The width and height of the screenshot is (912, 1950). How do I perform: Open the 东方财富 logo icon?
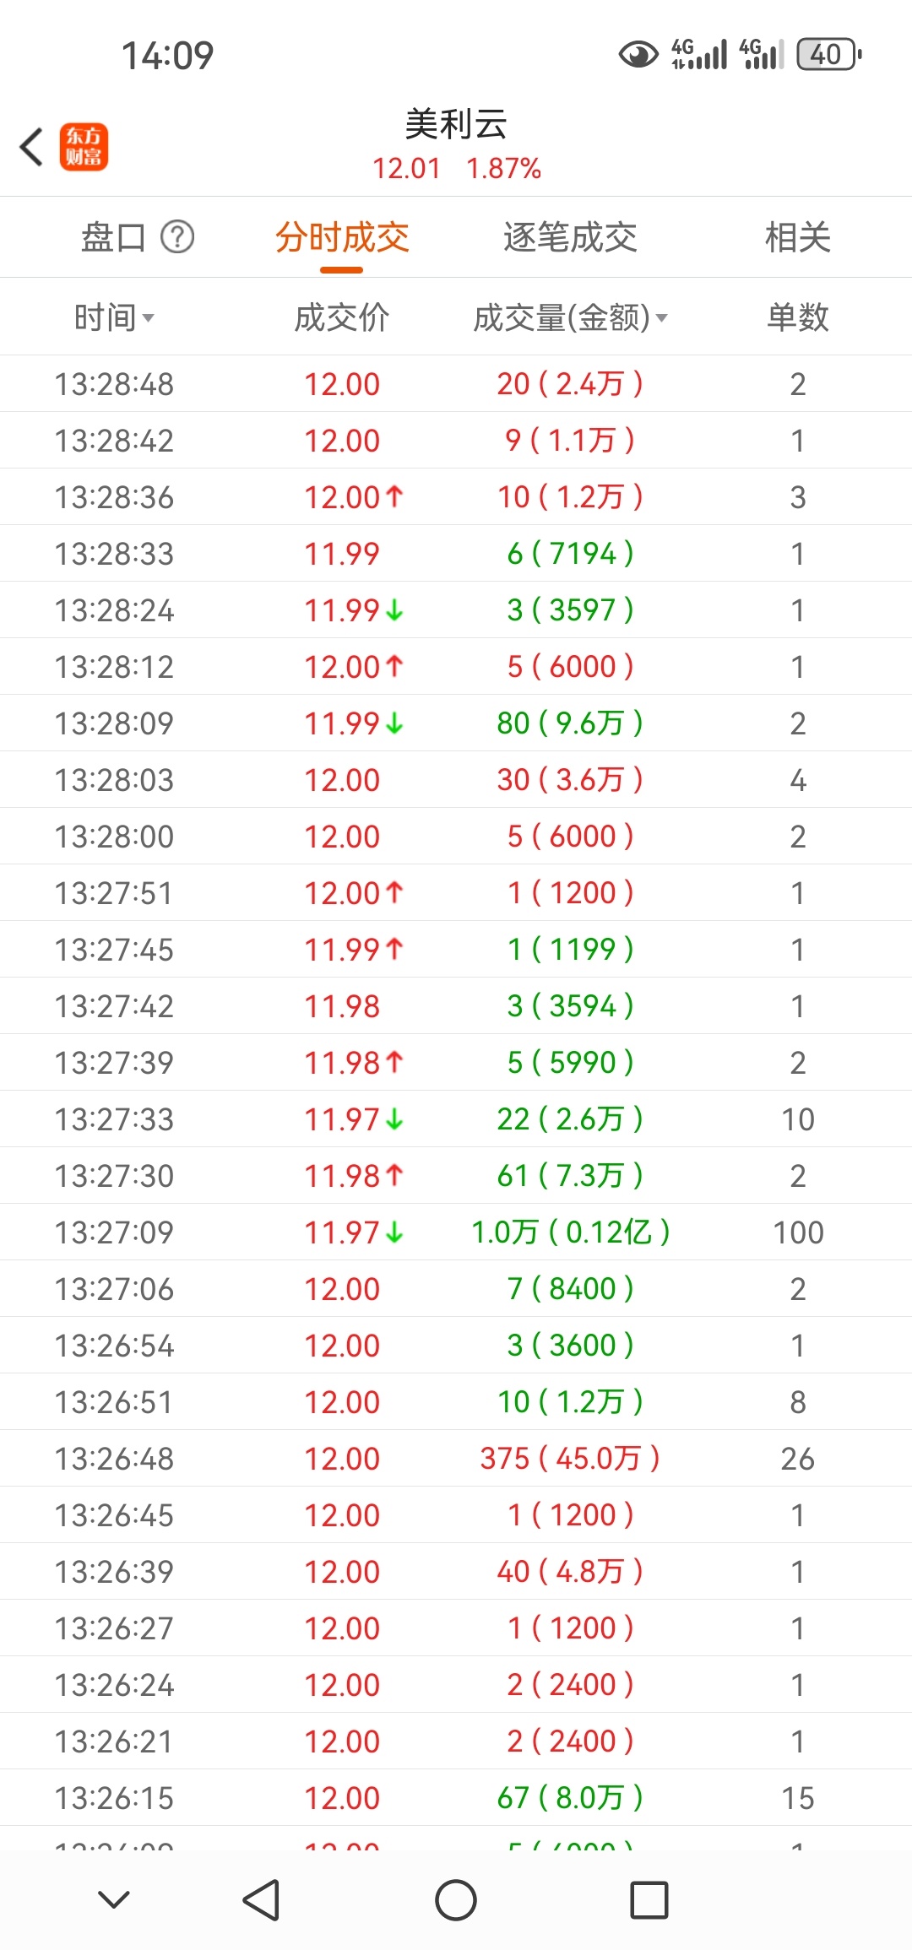click(84, 147)
